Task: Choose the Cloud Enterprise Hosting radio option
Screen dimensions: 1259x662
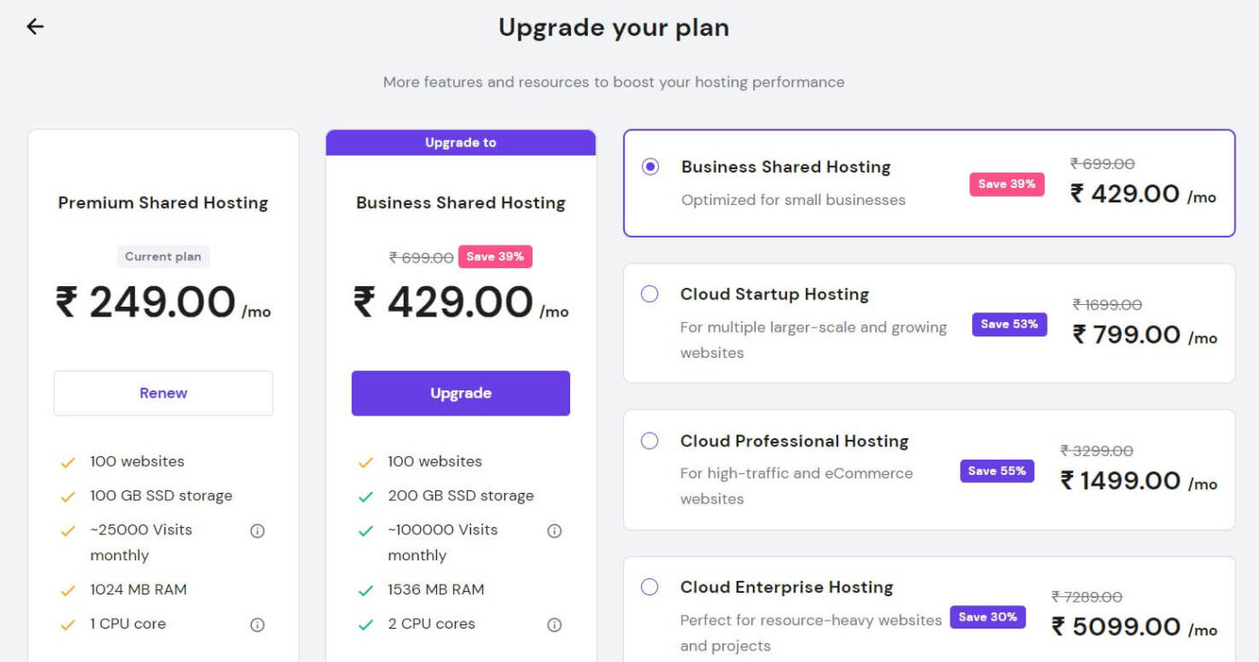Action: [x=649, y=587]
